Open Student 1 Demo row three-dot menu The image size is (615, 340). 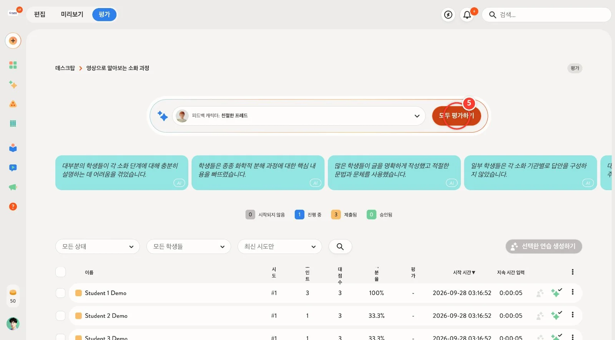573,292
